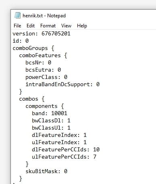Screen dimensions: 156x184
Task: Click on the bcsEutra: 0 line
Action: (x=43, y=70)
